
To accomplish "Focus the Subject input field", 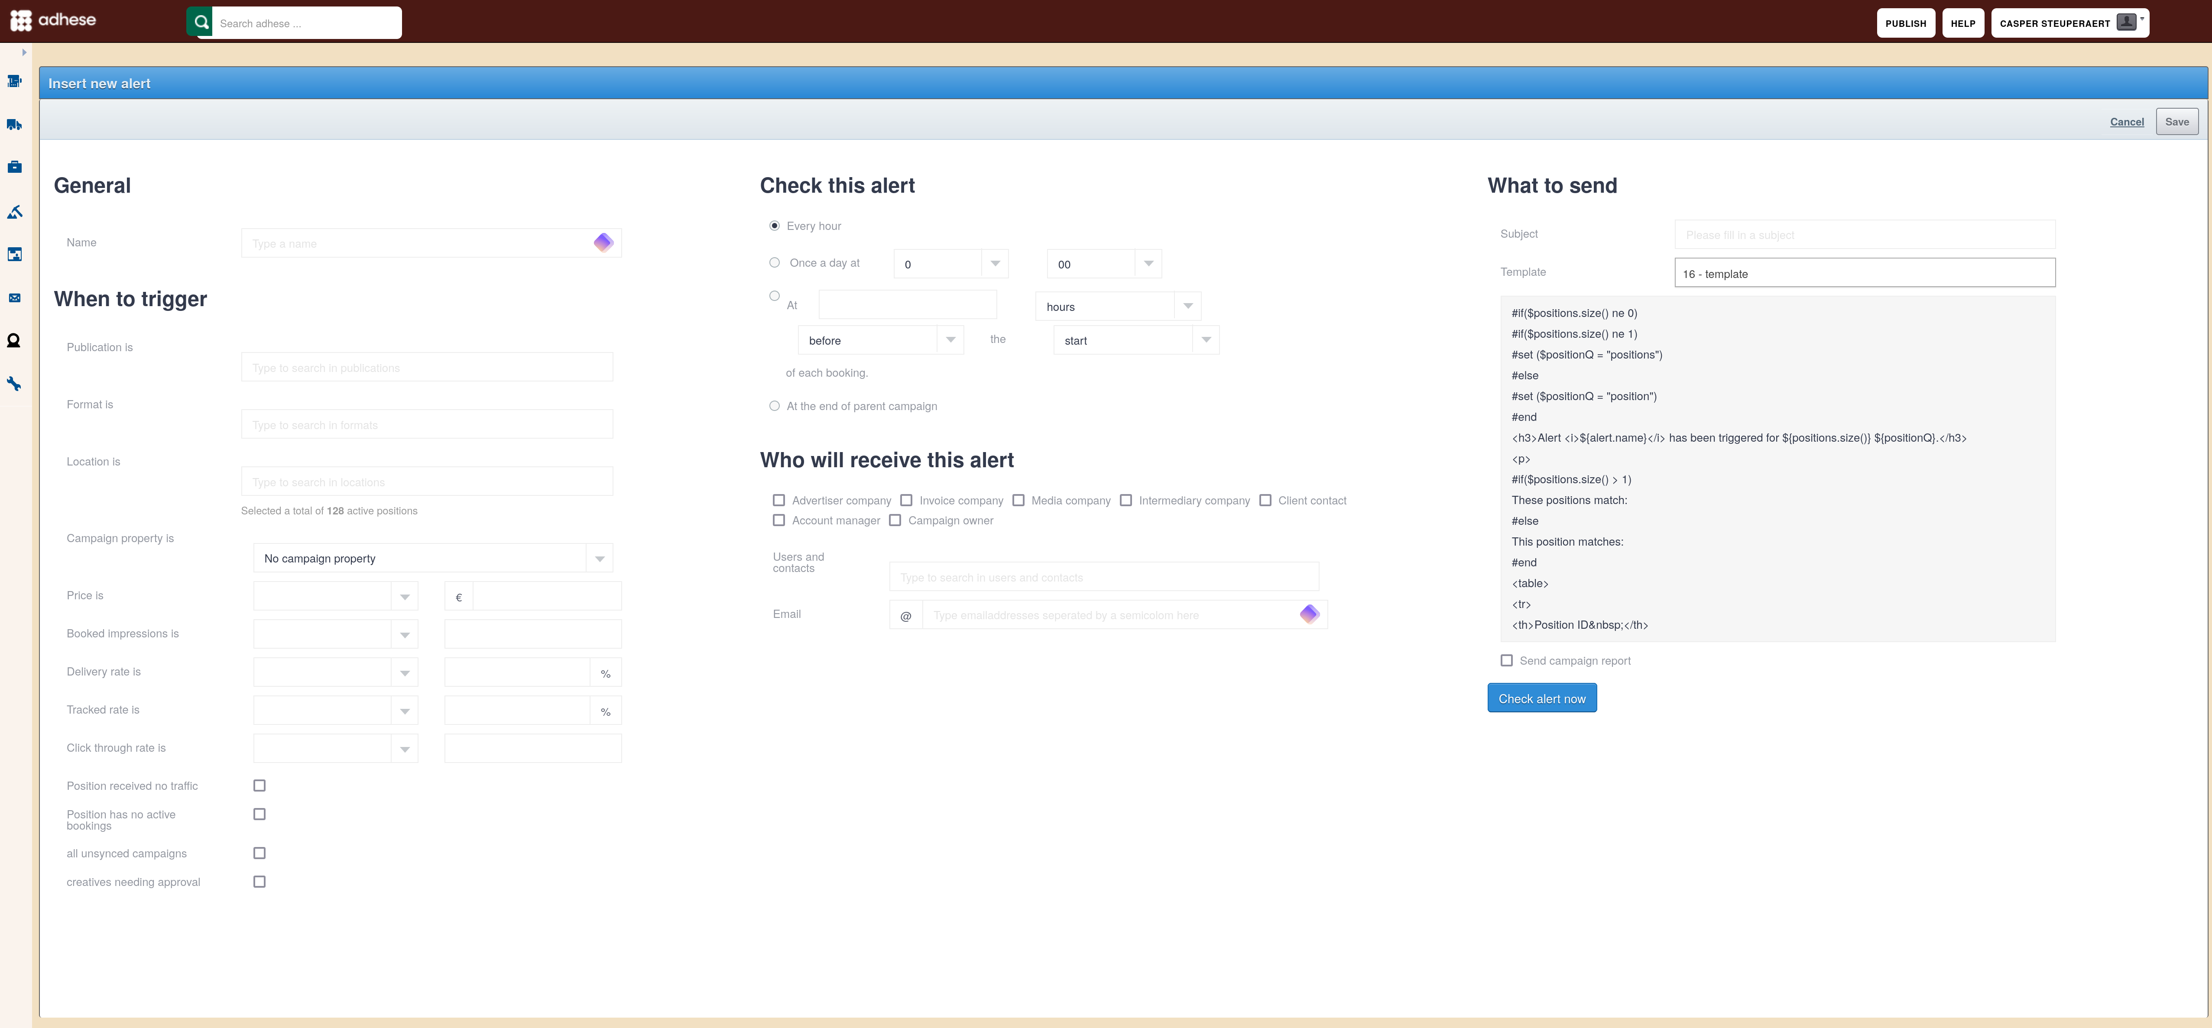I will [1864, 234].
